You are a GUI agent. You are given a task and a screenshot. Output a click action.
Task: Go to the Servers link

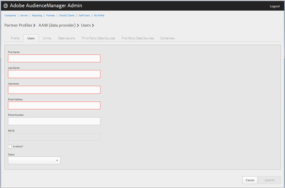point(24,15)
